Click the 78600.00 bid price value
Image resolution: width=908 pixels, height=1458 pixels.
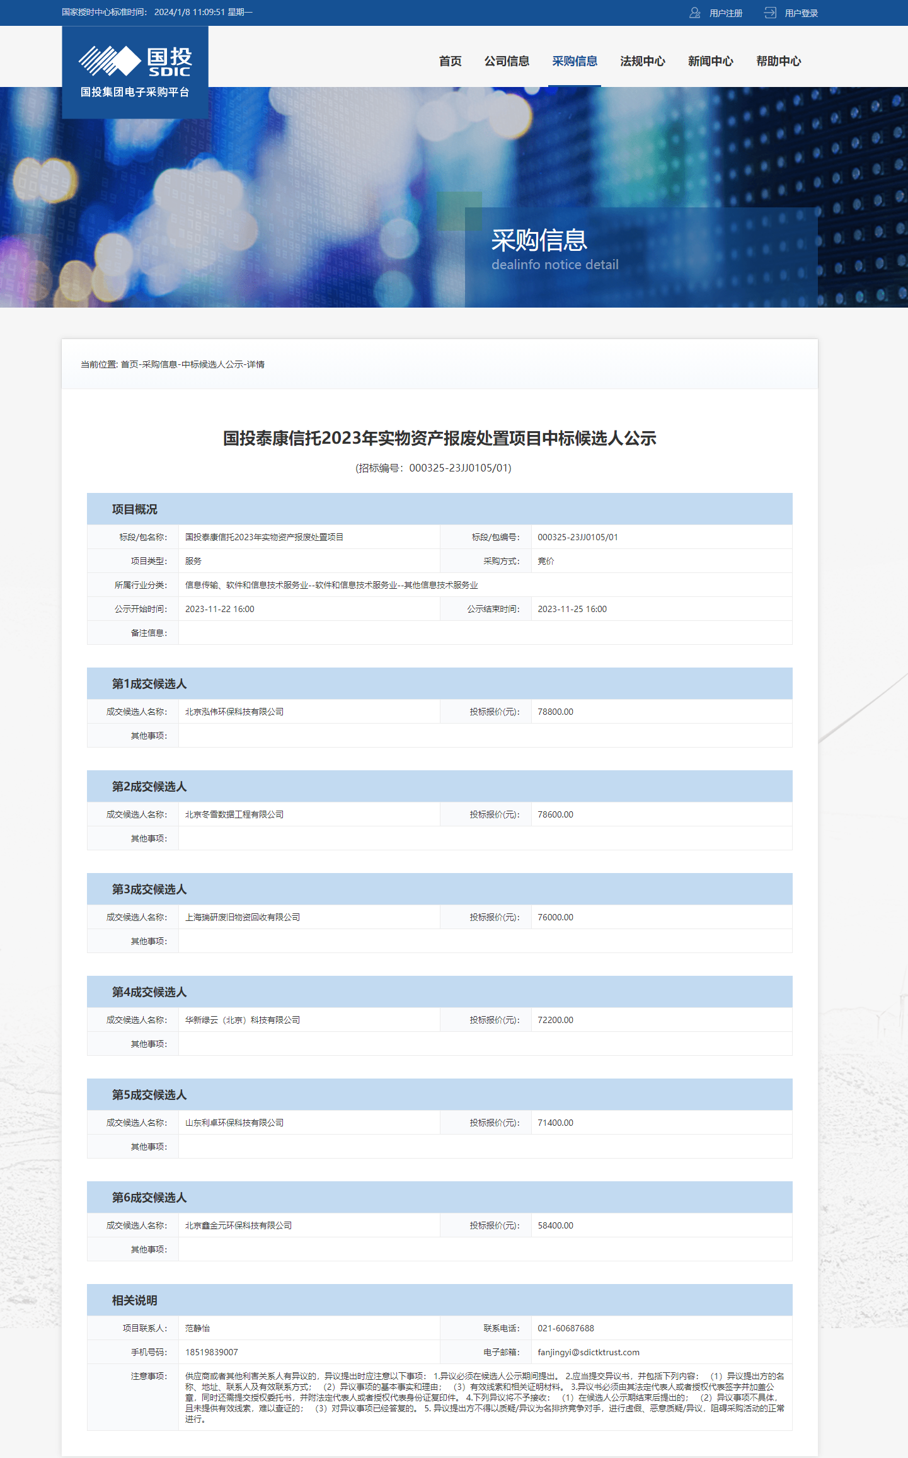tap(555, 814)
